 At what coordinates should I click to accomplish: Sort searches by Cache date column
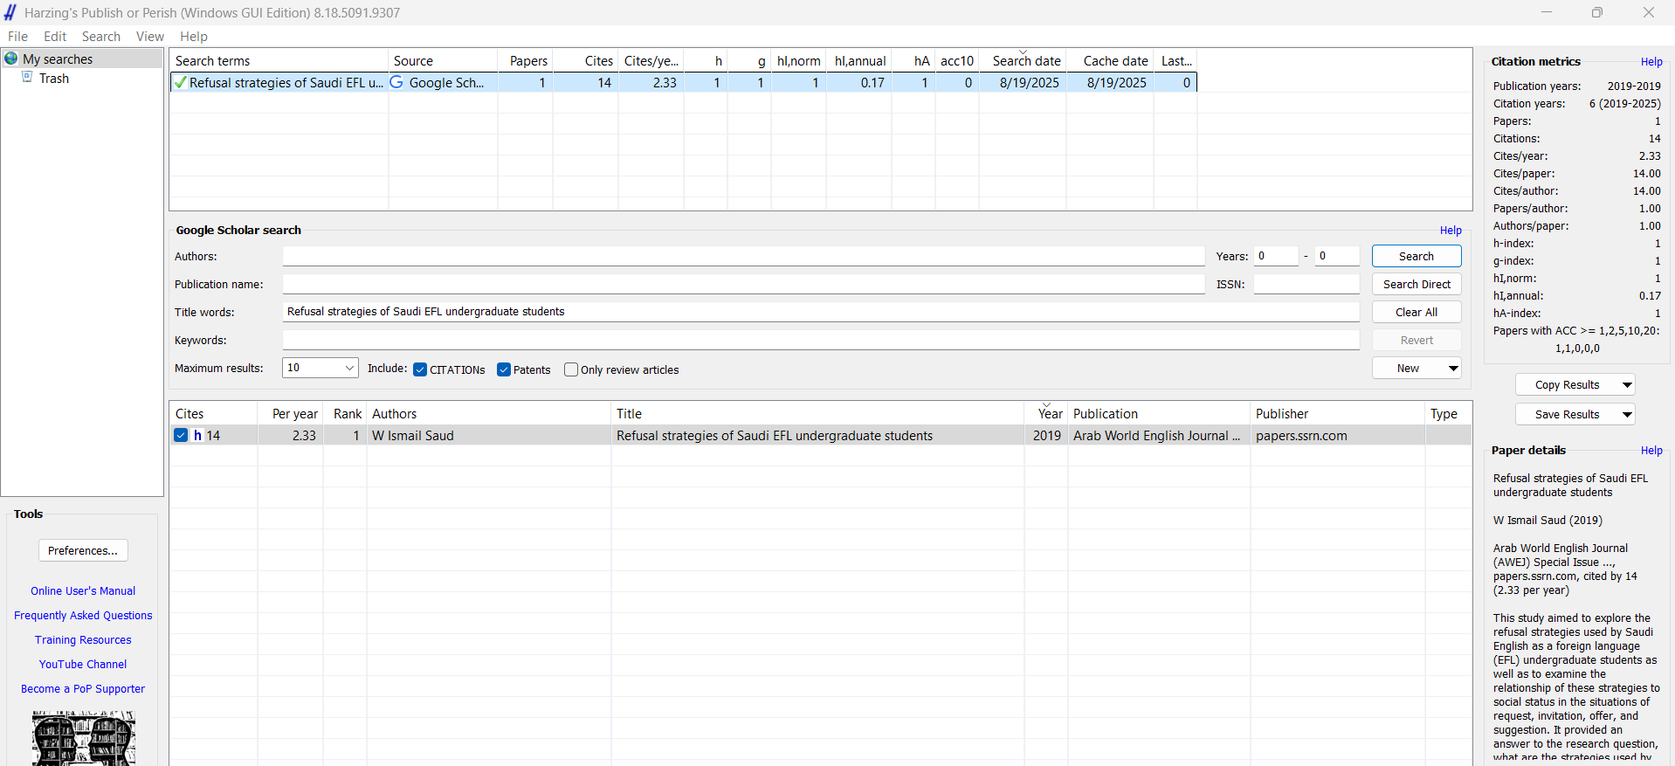pos(1110,60)
